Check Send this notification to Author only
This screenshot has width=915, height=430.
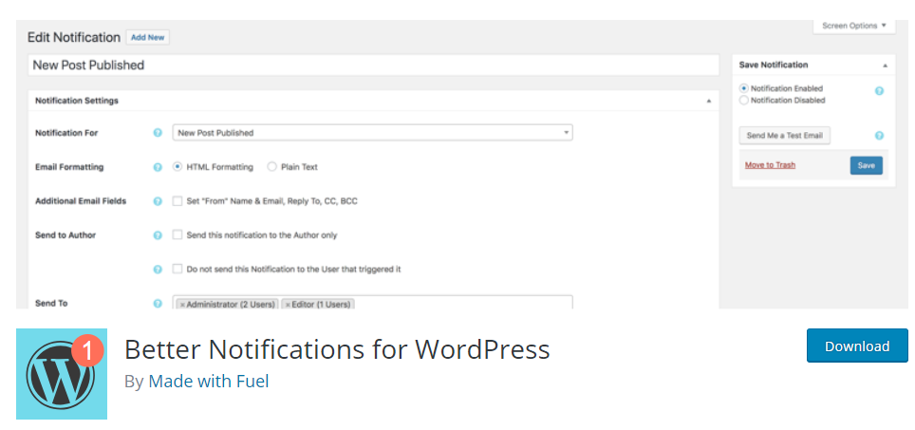(177, 235)
